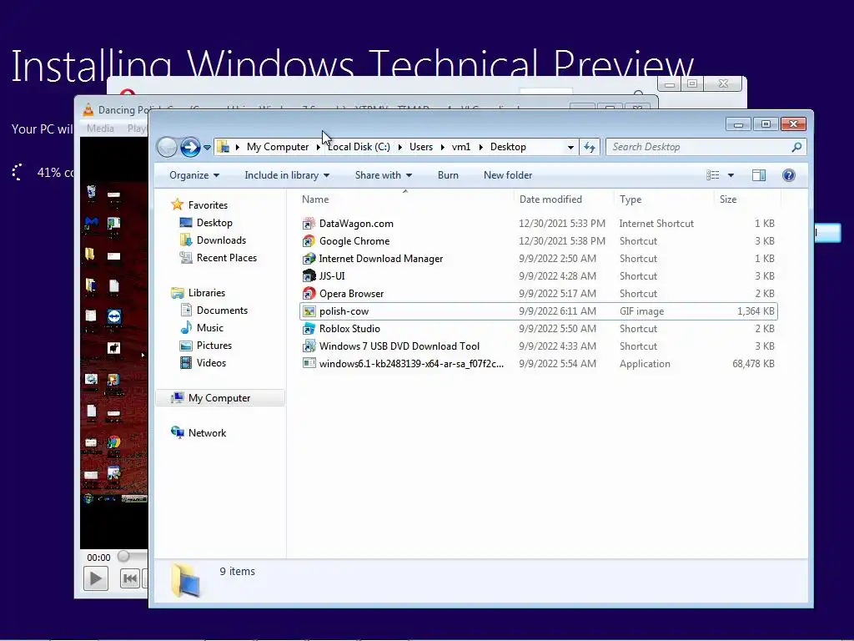Image resolution: width=854 pixels, height=641 pixels.
Task: Click the Back navigation arrow in Explorer
Action: [167, 147]
